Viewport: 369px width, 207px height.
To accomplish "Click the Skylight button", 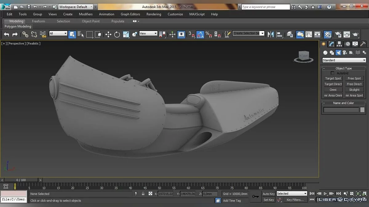I will tap(354, 90).
